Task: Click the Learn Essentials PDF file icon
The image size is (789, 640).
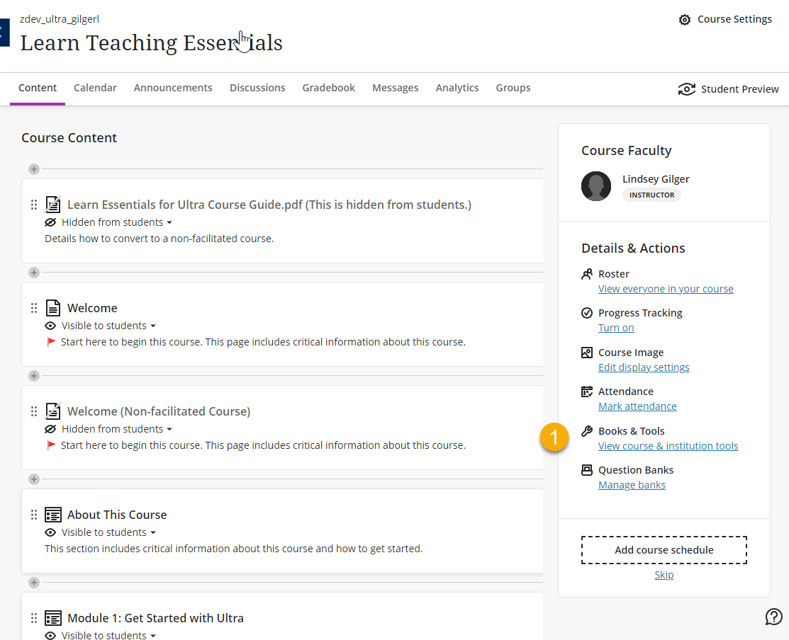Action: [53, 205]
